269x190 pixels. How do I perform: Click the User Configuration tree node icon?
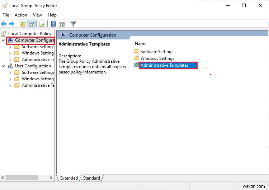tap(10, 66)
